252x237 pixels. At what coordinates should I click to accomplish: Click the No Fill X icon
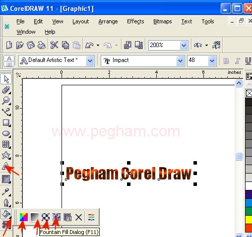(x=78, y=217)
